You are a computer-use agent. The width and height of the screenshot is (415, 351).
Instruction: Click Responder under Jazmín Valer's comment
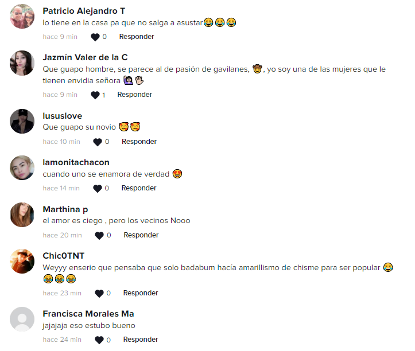[x=135, y=95]
